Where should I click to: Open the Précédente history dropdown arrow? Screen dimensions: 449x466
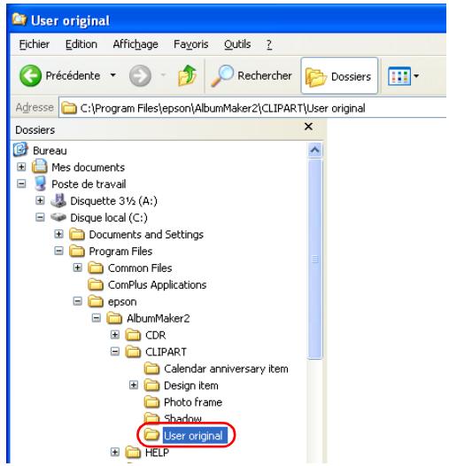click(113, 75)
